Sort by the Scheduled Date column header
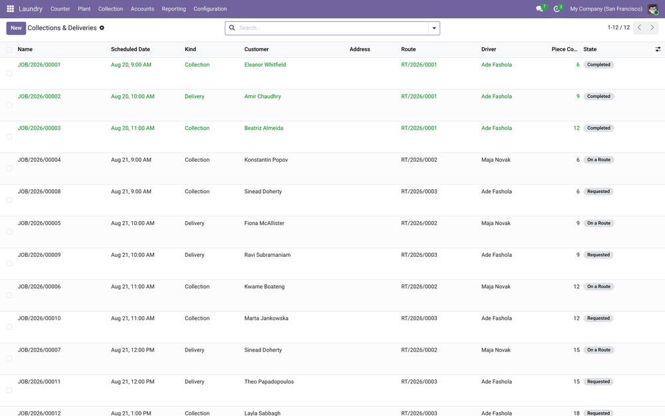This screenshot has height=416, width=665. (x=130, y=49)
